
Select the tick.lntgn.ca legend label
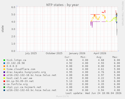(16, 60)
